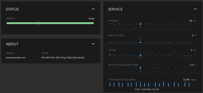The width and height of the screenshot is (203, 93).
Task: Click the tests list 'Port 80, Port 443, Ping, Video Download'
Action: (63, 58)
